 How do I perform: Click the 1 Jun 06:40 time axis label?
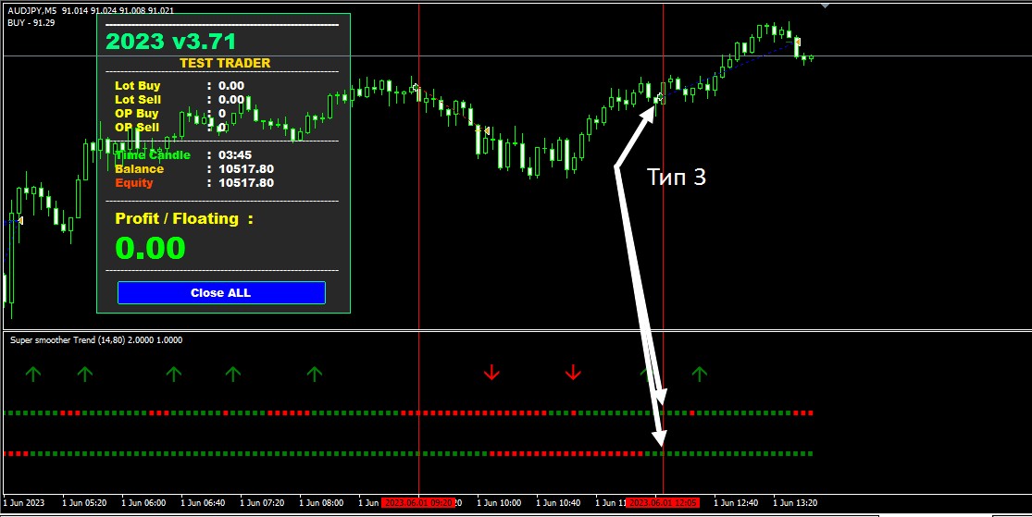tap(203, 502)
